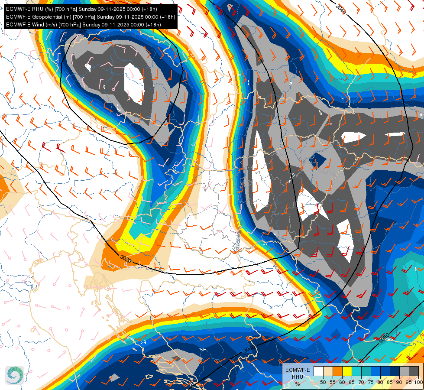Click the ECMWF-E legend title
The width and height of the screenshot is (424, 390).
298,370
